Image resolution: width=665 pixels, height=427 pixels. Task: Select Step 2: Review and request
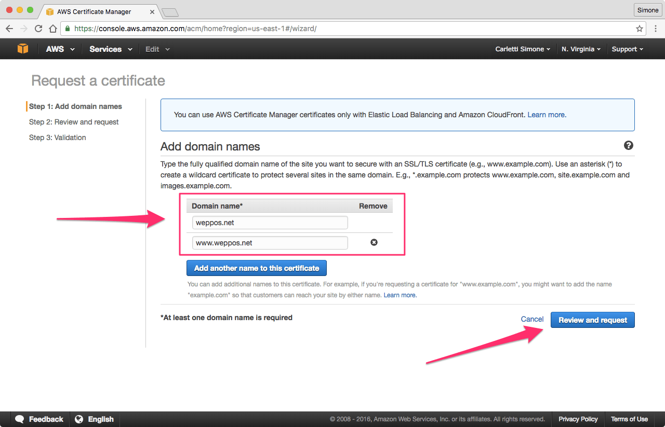tap(73, 121)
